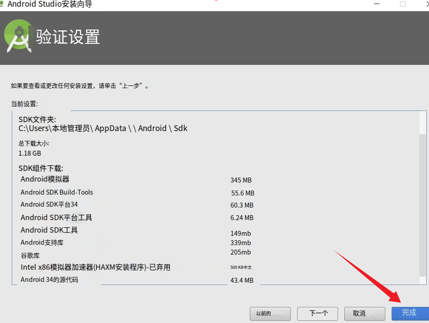The width and height of the screenshot is (429, 323).
Task: Click the 下一个 (Next) button
Action: tap(317, 313)
